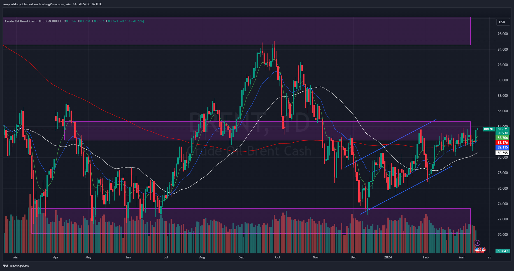Viewport: 514px width, 271px height.
Task: Open the USD currency selector
Action: coord(502,22)
